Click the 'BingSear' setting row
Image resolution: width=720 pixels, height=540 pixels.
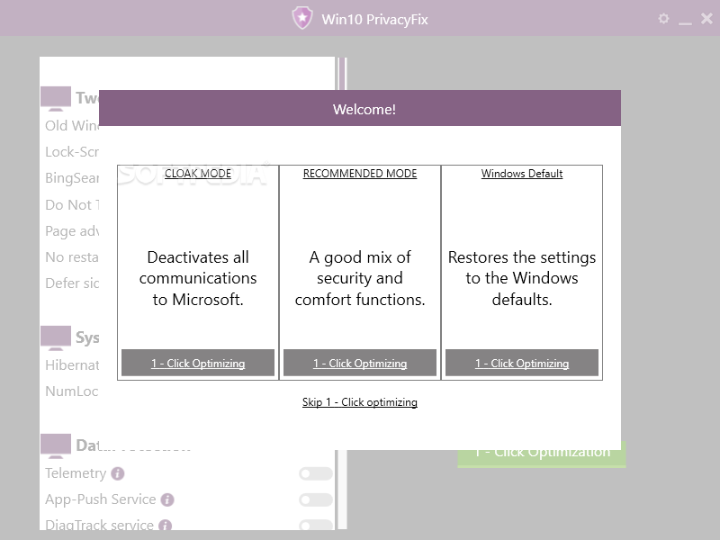[x=72, y=177]
